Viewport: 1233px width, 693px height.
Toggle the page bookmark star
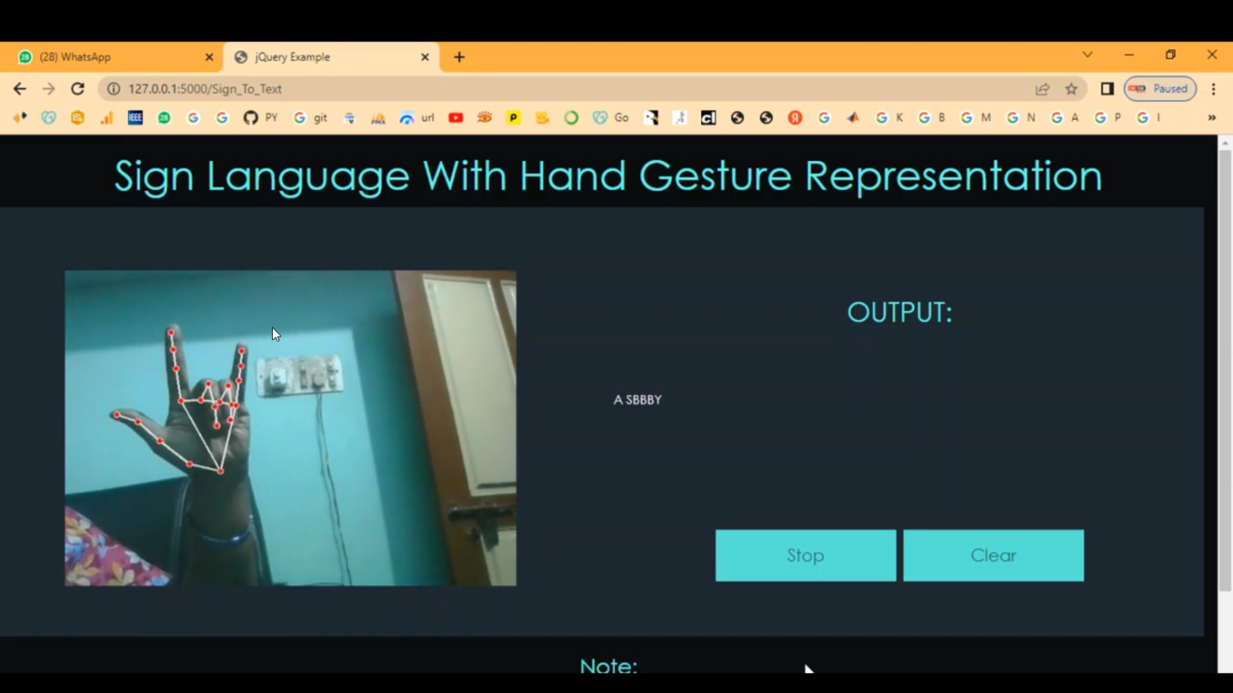point(1071,89)
